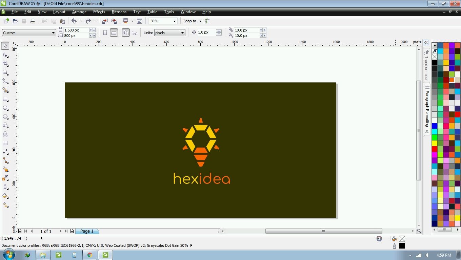Pick the red swatch in color palette
Screen dimensions: 461x260
point(435,149)
